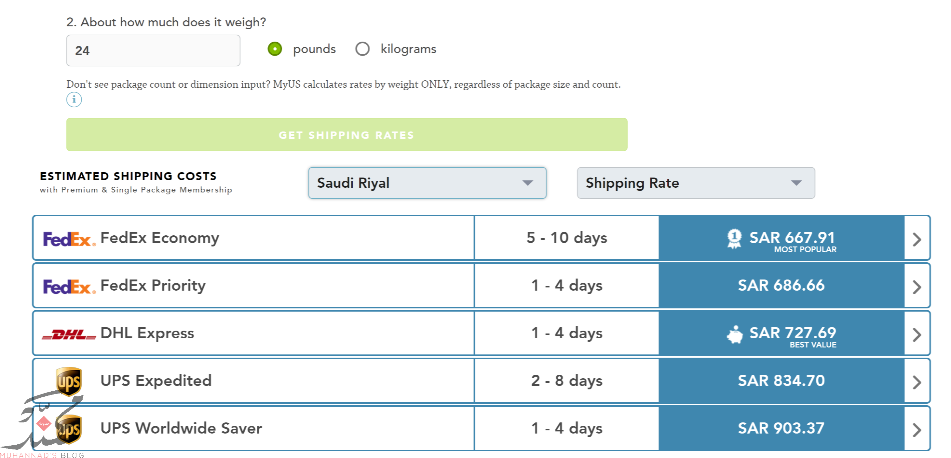Select the kilograms radio button

(x=362, y=49)
